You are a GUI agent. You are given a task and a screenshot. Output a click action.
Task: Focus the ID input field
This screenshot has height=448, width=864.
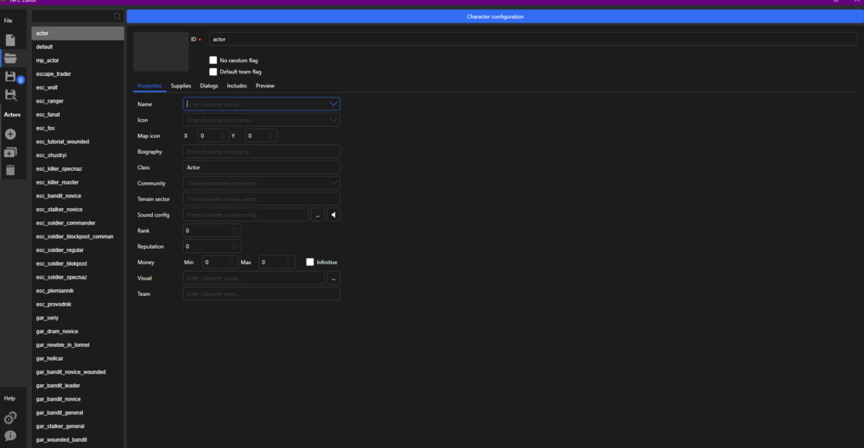(x=533, y=39)
